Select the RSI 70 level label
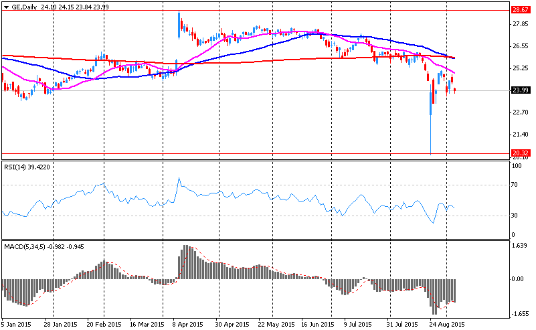This screenshot has height=330, width=536. pyautogui.click(x=515, y=185)
